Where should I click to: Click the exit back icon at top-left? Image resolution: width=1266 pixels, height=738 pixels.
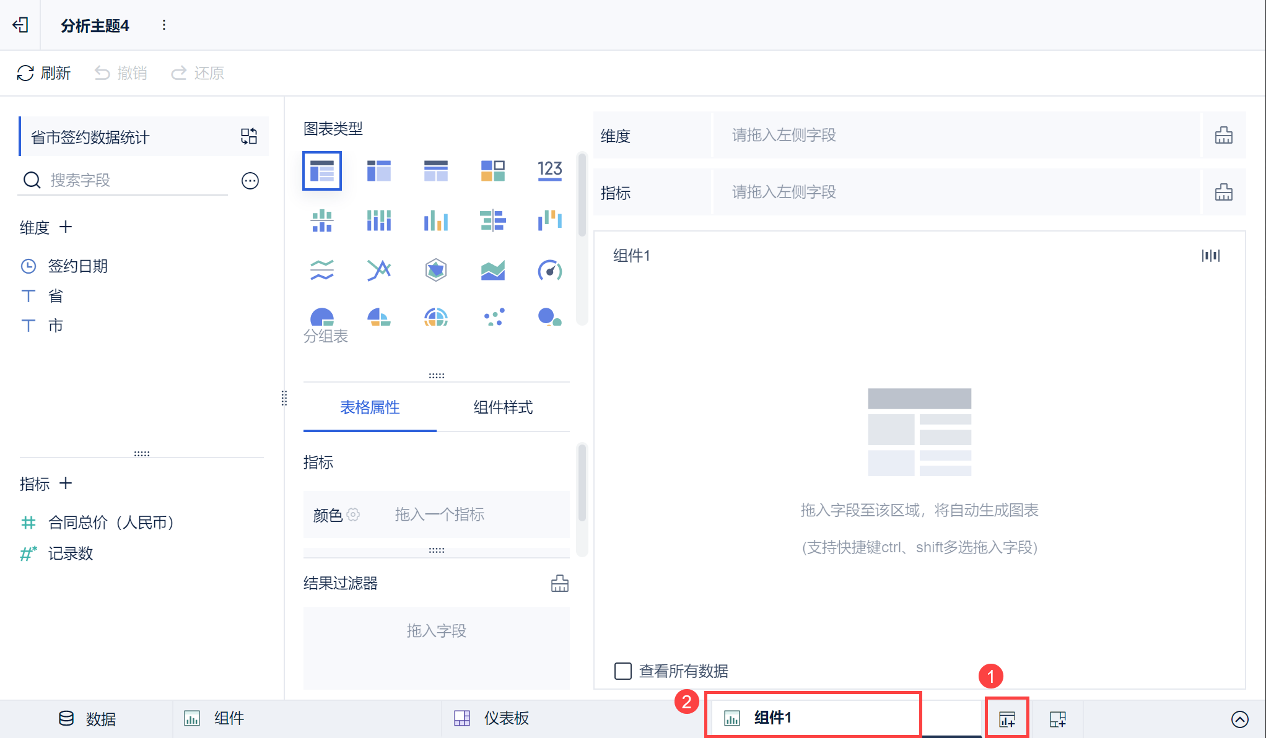point(20,25)
